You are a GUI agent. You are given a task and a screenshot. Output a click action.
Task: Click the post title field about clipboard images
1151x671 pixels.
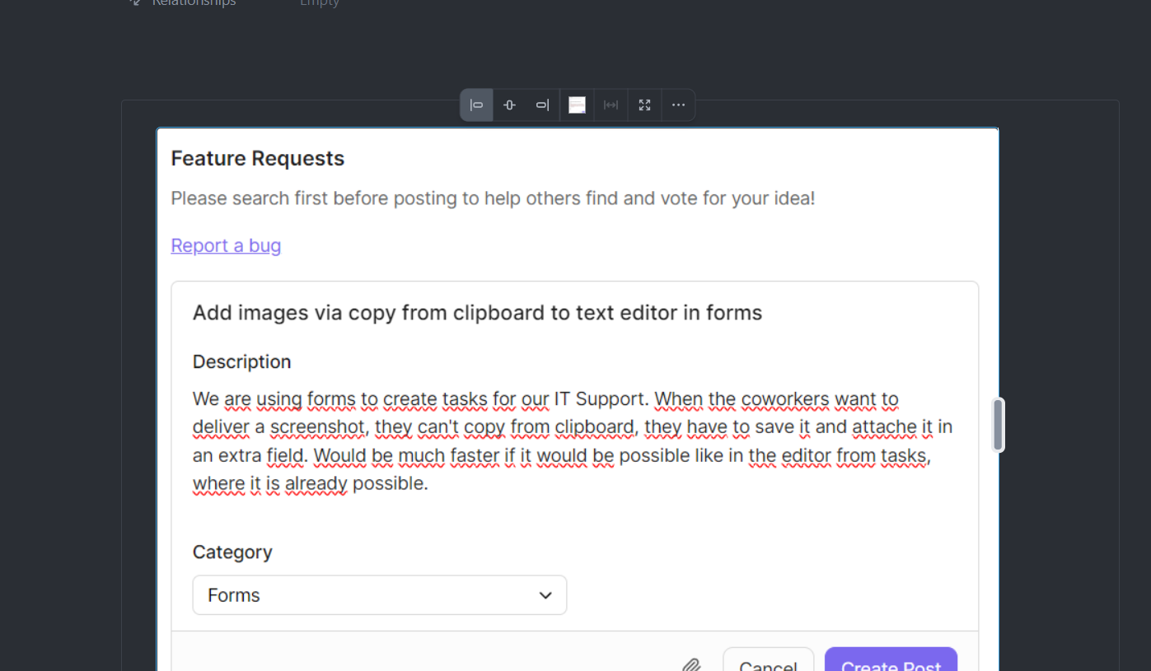[477, 313]
